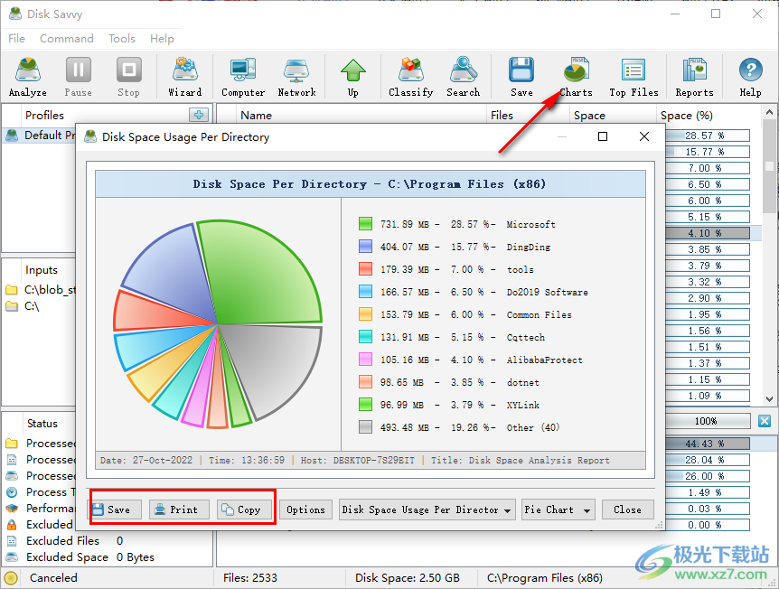Open the Network toolbar icon

point(296,77)
